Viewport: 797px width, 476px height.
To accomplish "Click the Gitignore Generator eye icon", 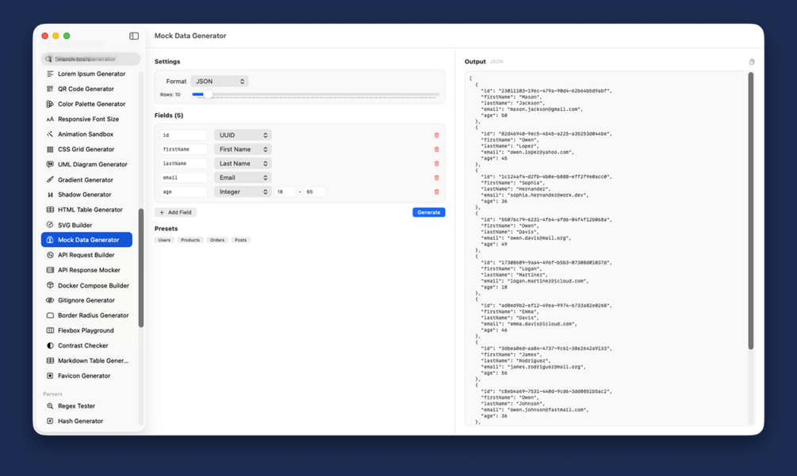I will [50, 300].
